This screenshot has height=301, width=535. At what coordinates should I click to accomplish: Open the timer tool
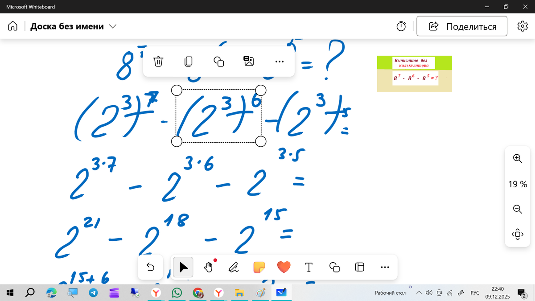click(401, 26)
